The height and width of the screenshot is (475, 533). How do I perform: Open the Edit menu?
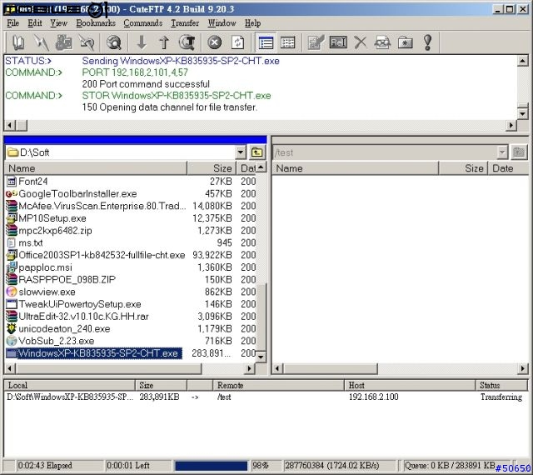35,23
